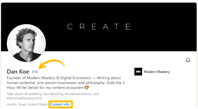Select the Austin, Texas location text
The image size is (198, 109).
pos(27,104)
